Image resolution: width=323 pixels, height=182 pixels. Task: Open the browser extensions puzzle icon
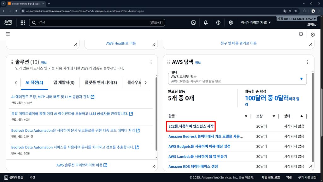coord(304,11)
